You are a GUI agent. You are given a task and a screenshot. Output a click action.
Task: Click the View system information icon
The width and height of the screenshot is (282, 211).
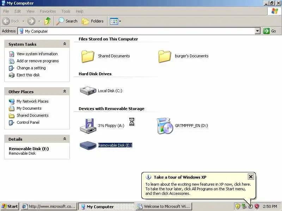pyautogui.click(x=12, y=54)
